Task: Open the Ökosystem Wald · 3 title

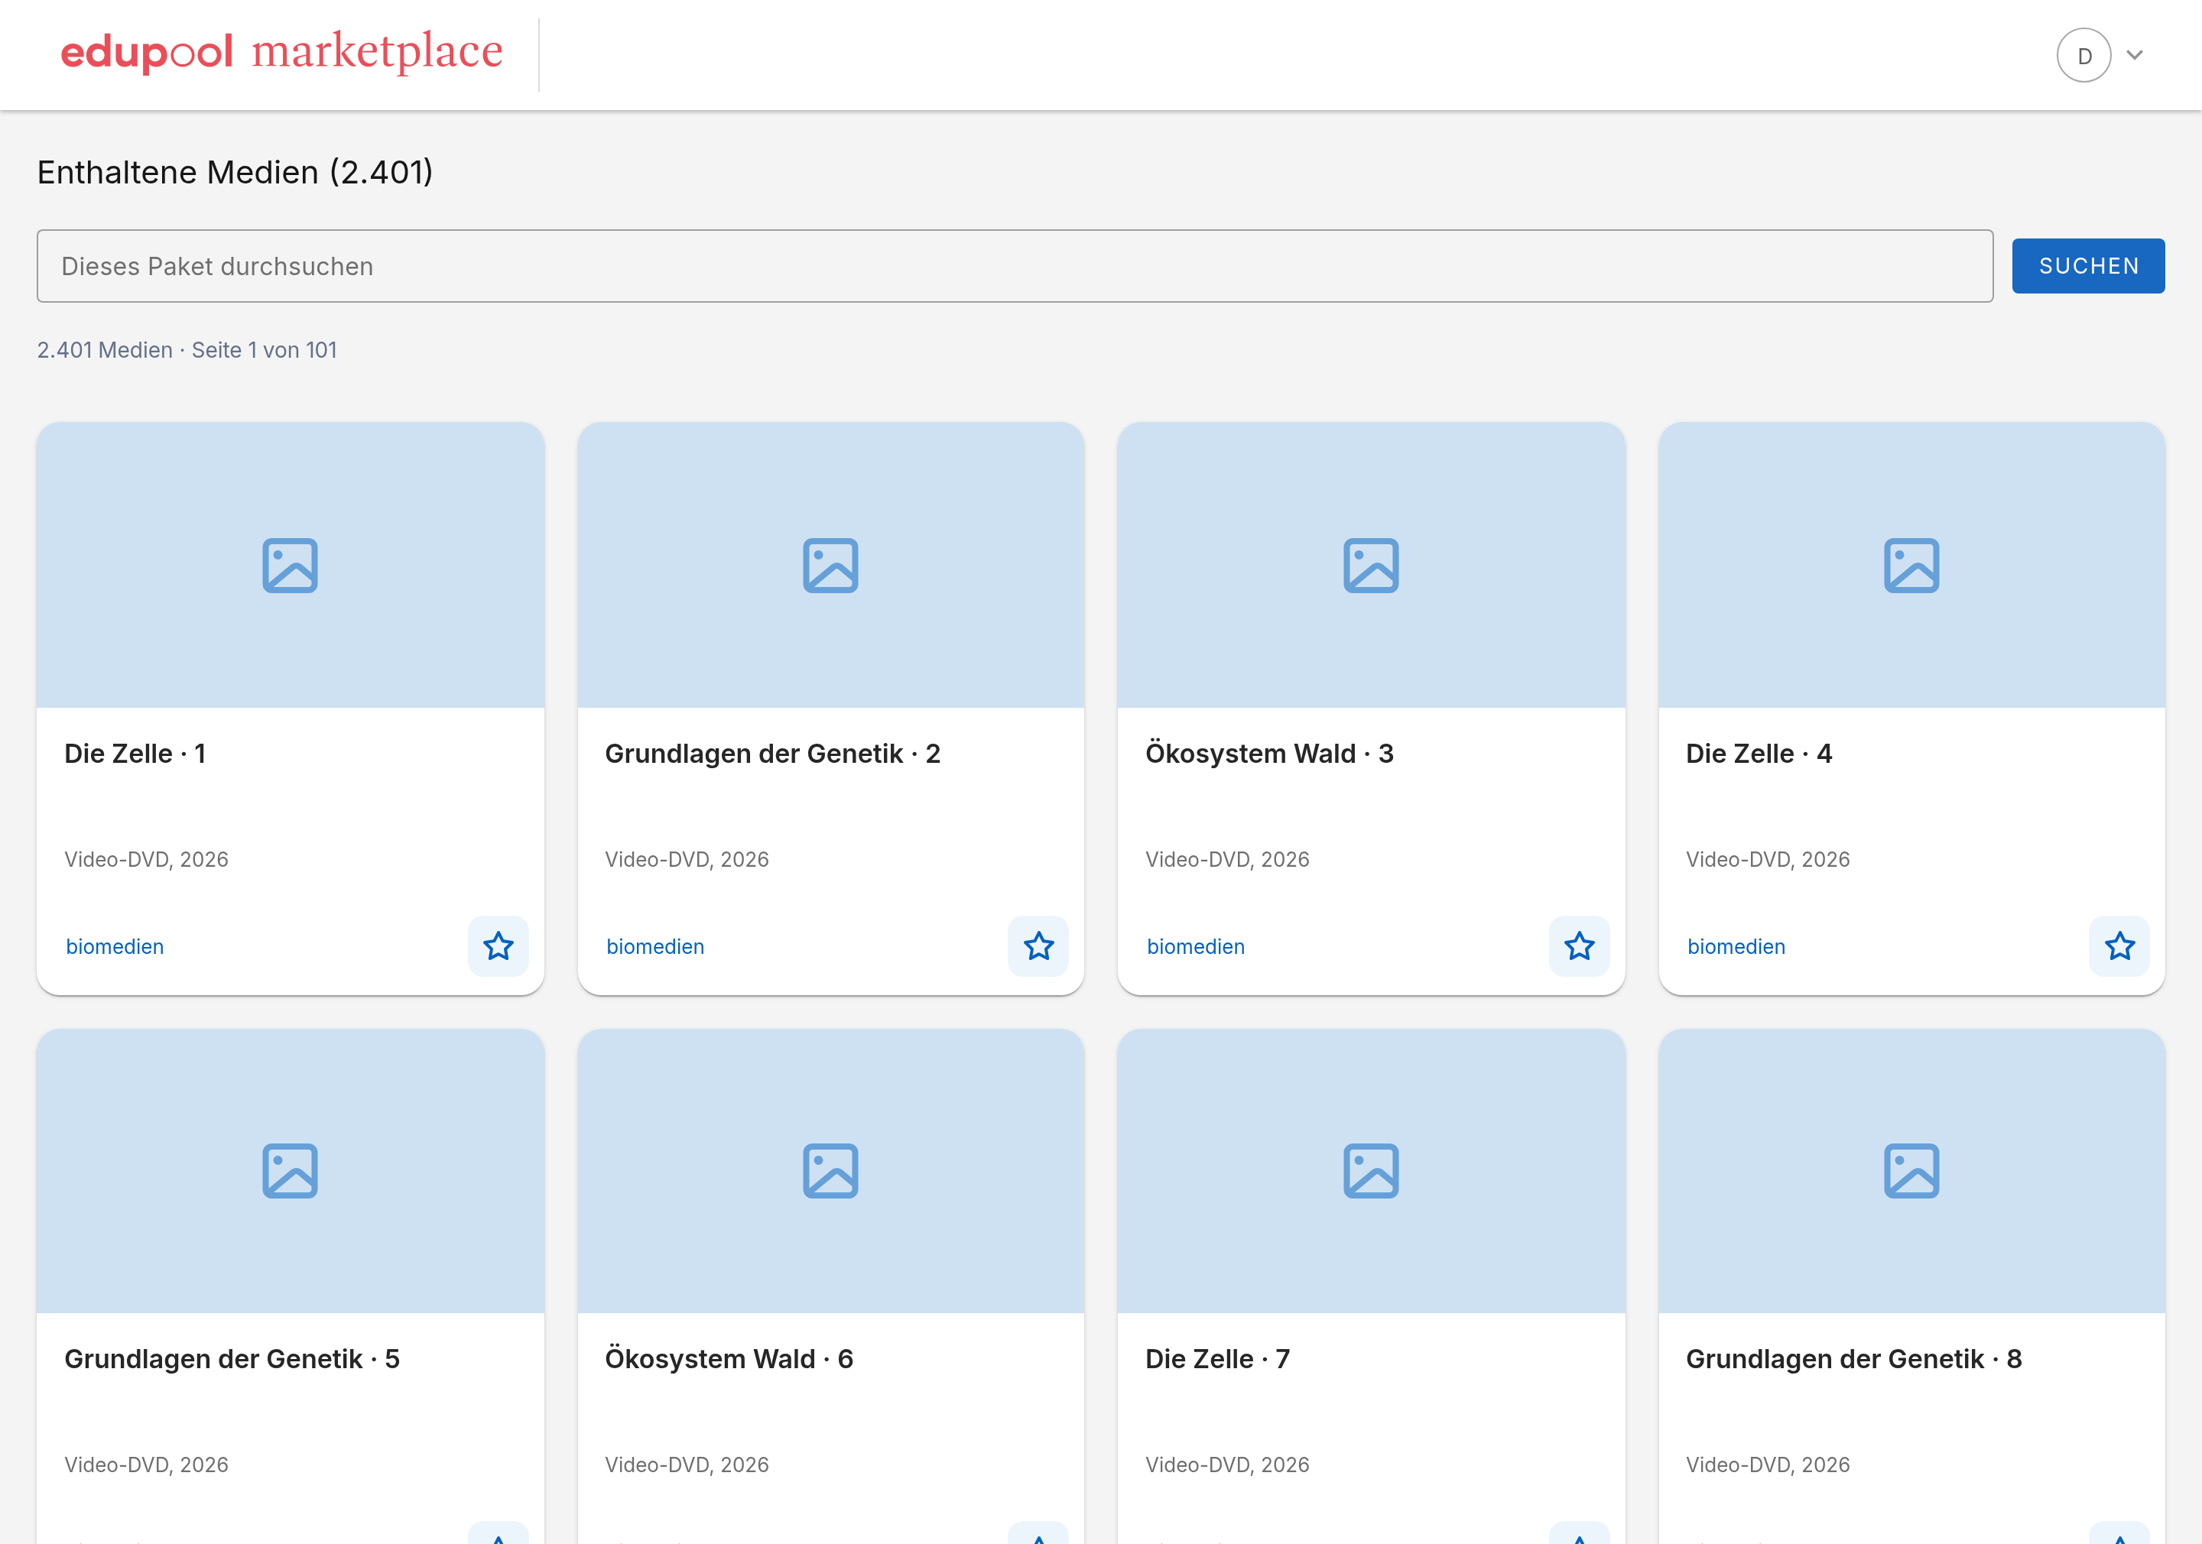Action: 1270,754
